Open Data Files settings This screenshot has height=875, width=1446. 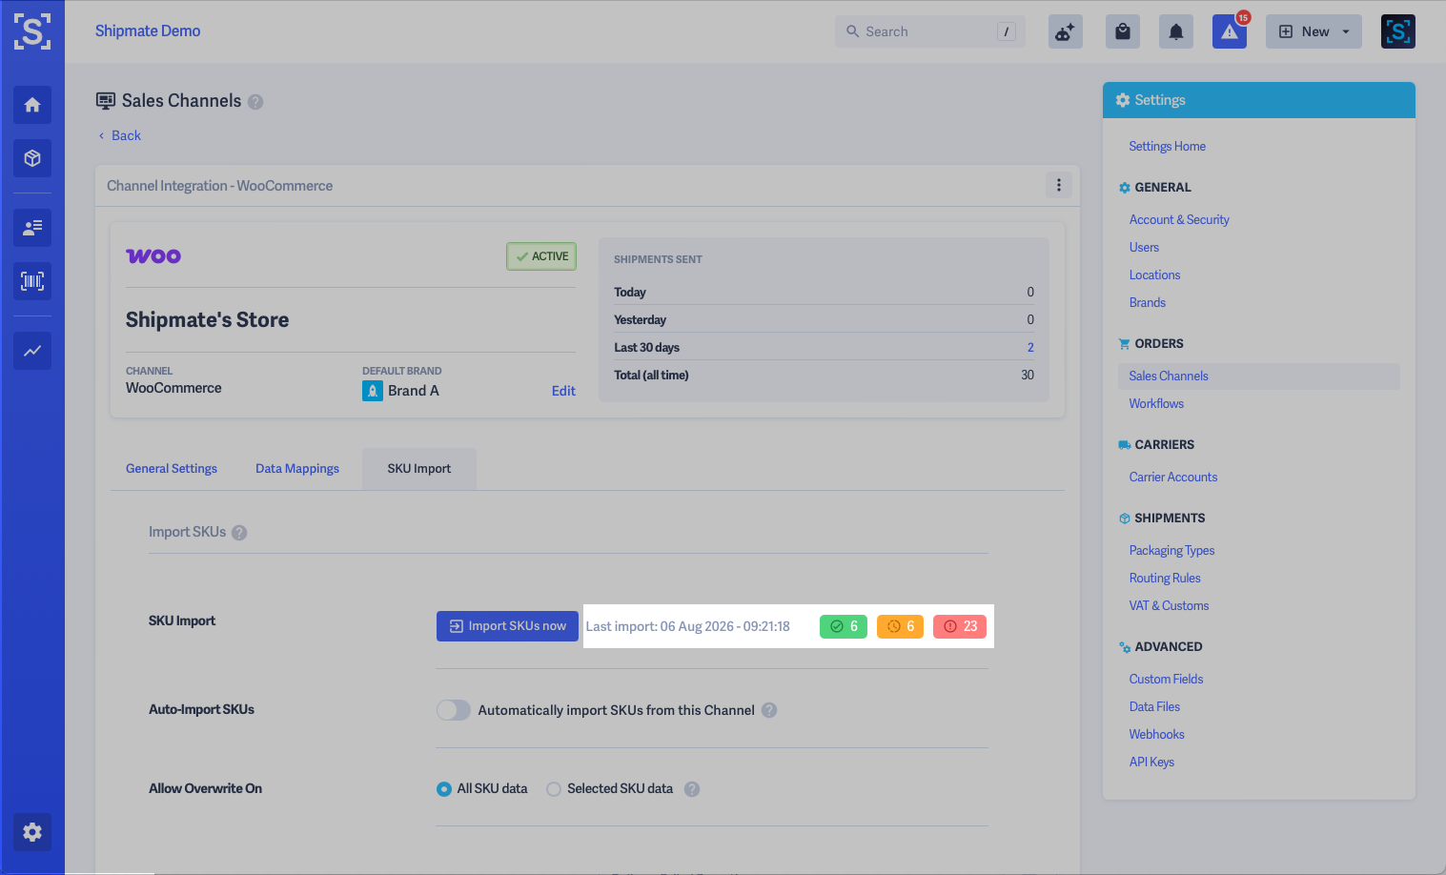pyautogui.click(x=1155, y=706)
